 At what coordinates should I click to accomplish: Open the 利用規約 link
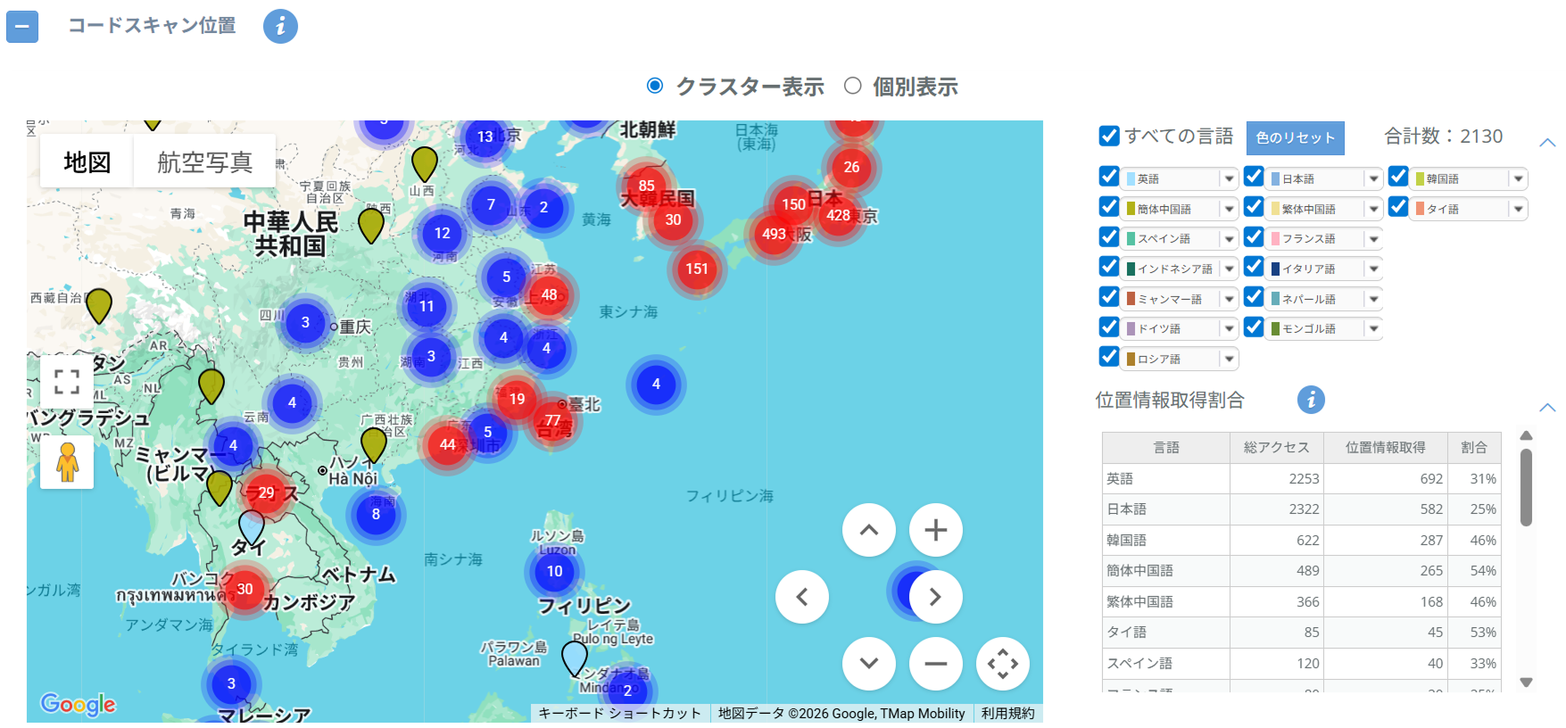click(1007, 714)
